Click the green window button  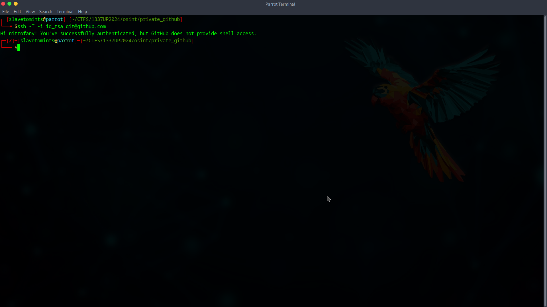9,4
